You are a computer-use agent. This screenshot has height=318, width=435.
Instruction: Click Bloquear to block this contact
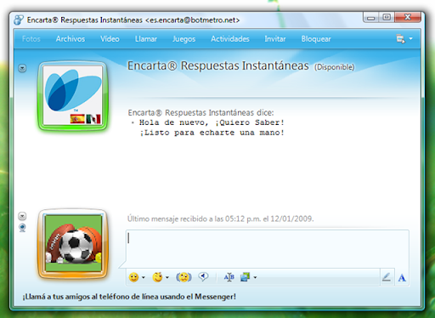click(x=316, y=39)
